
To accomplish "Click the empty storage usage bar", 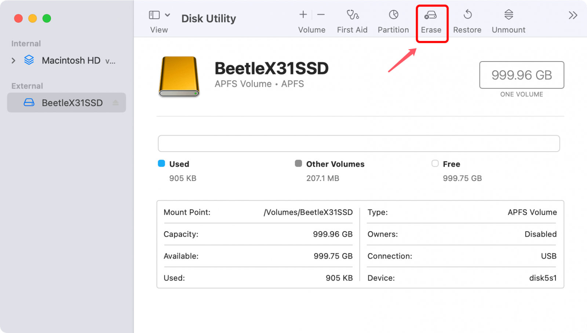I will 359,143.
